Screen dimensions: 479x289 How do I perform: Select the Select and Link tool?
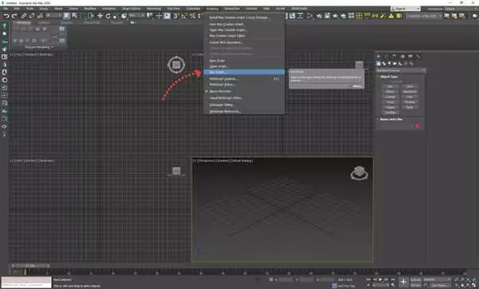point(23,16)
